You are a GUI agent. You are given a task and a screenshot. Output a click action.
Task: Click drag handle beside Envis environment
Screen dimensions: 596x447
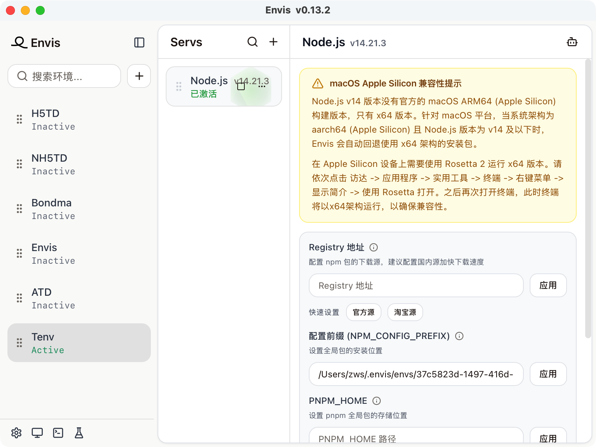pos(19,253)
